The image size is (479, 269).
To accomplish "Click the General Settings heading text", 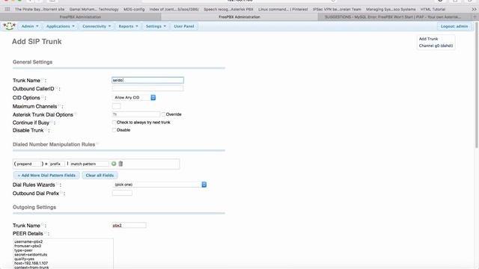I will click(32, 62).
